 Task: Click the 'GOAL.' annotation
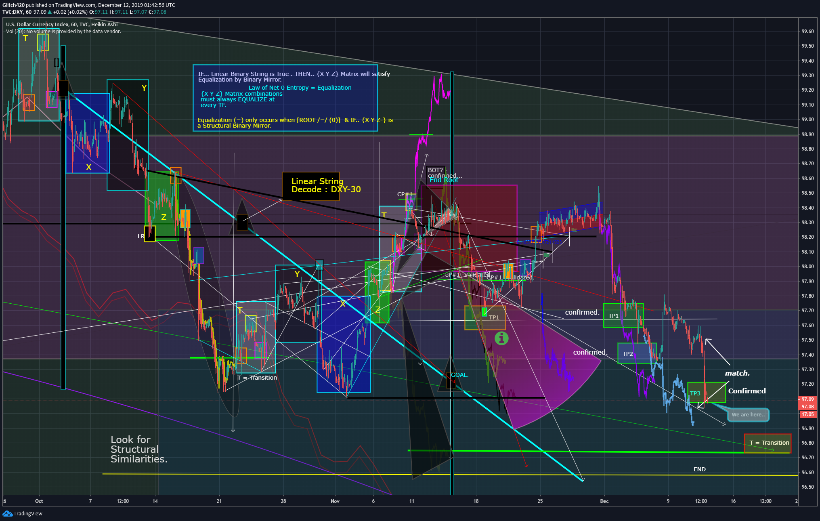click(459, 375)
